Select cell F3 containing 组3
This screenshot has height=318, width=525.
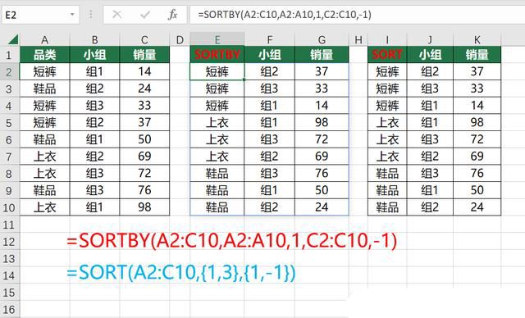[x=270, y=89]
